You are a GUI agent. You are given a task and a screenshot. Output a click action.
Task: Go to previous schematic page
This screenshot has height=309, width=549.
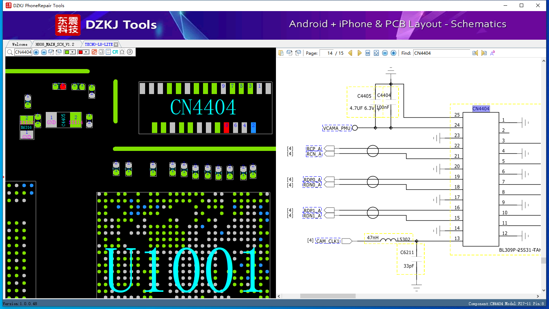click(350, 53)
